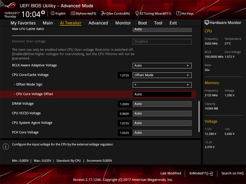Click the 0.960V VCCIO readout

125,113
